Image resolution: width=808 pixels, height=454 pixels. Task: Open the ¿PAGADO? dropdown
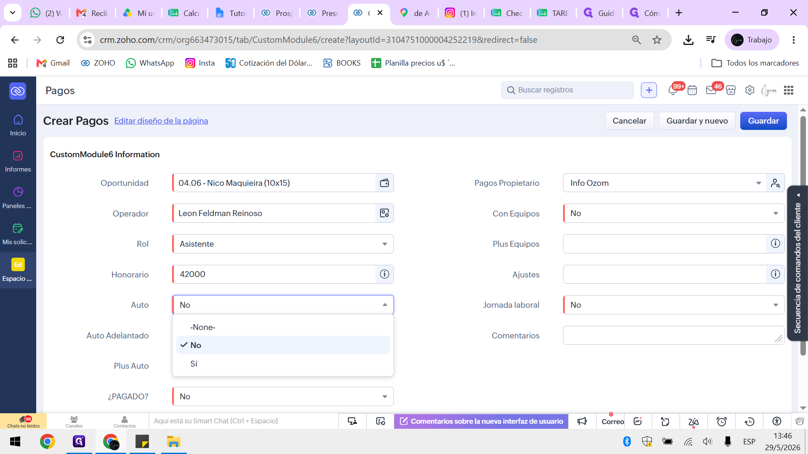pyautogui.click(x=283, y=396)
